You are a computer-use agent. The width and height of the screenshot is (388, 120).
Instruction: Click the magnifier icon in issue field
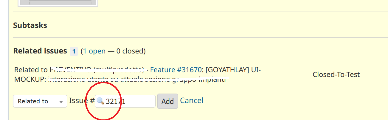click(100, 101)
